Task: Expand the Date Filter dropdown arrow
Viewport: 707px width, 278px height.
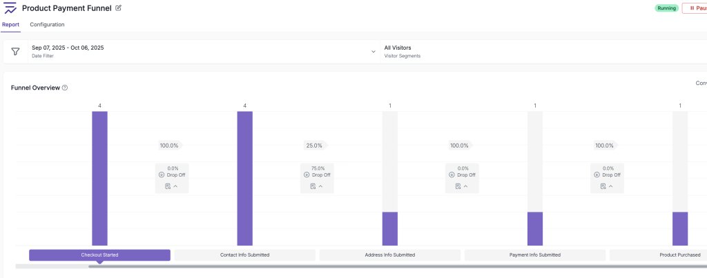Action: (374, 52)
